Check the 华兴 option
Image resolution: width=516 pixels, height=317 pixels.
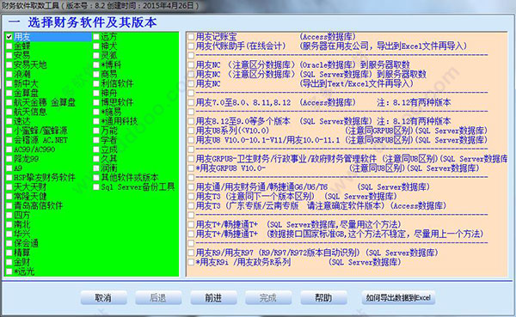coord(9,234)
